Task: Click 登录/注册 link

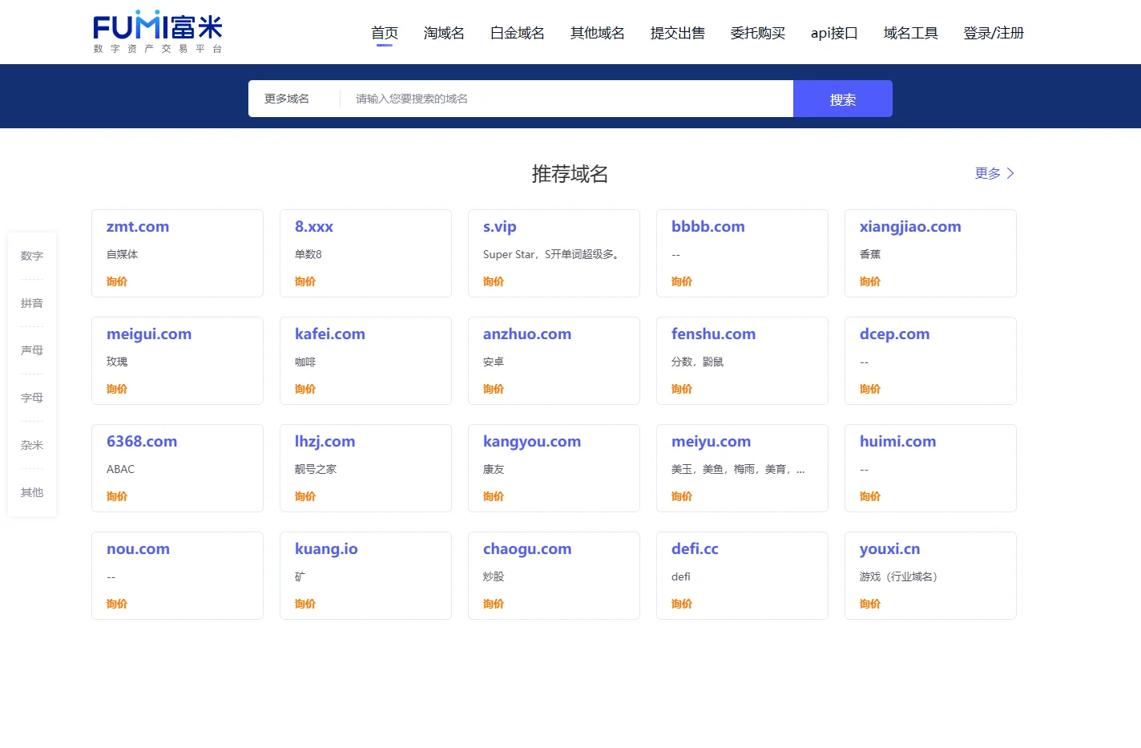Action: pyautogui.click(x=994, y=33)
